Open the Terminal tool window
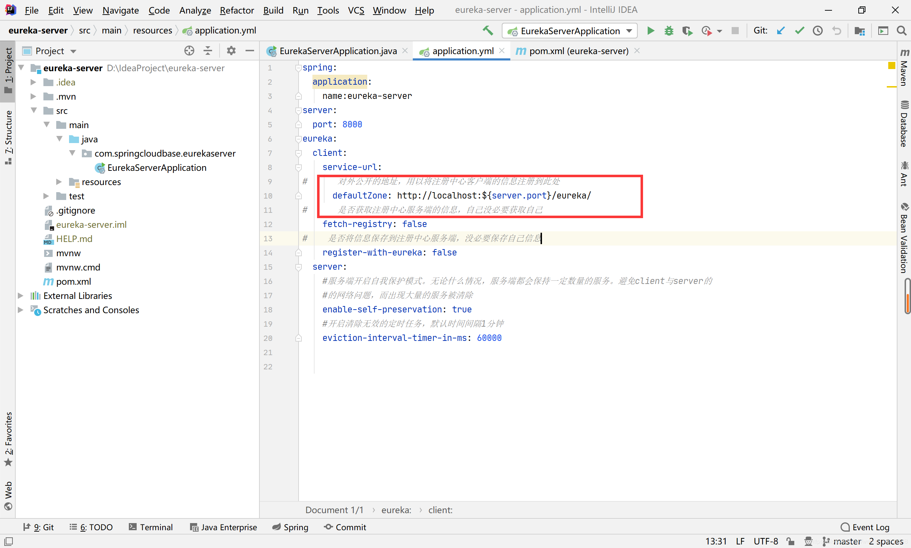 tap(151, 527)
